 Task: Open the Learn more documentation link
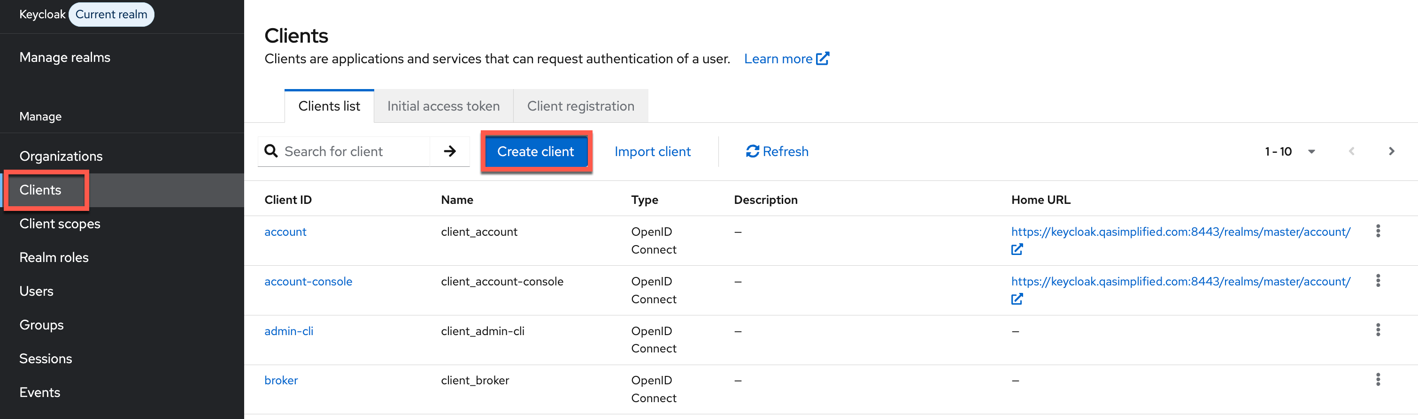[x=786, y=59]
